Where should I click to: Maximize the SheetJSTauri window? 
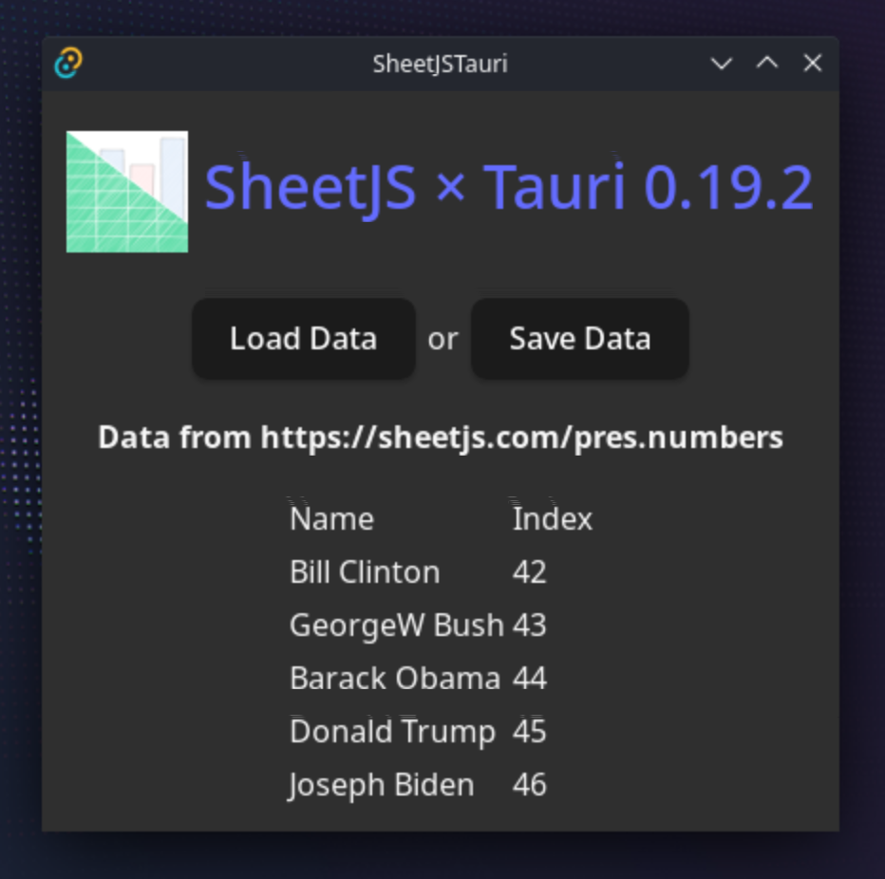[767, 64]
